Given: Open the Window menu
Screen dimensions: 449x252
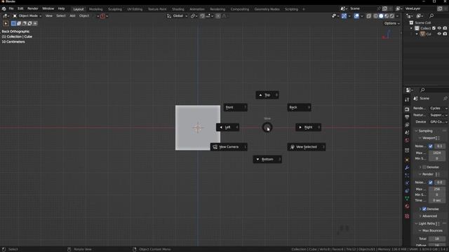Looking at the screenshot, I should 48,8.
